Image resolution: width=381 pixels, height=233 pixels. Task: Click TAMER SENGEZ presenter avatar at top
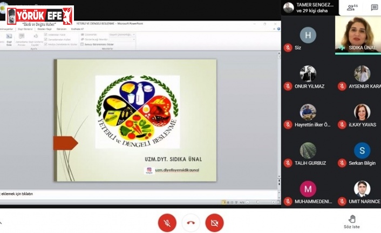289,8
